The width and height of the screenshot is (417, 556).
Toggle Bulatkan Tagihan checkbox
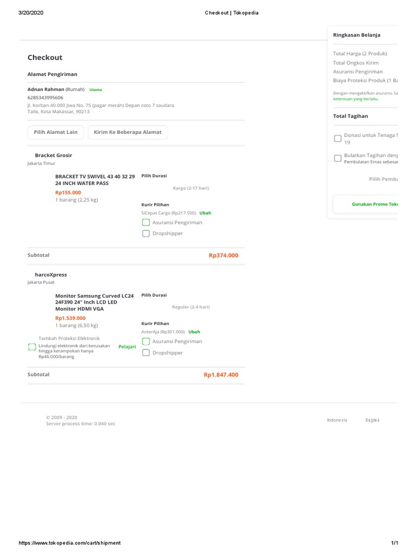(338, 159)
